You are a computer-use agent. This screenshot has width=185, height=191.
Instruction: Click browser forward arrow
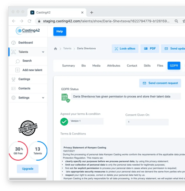point(22,21)
